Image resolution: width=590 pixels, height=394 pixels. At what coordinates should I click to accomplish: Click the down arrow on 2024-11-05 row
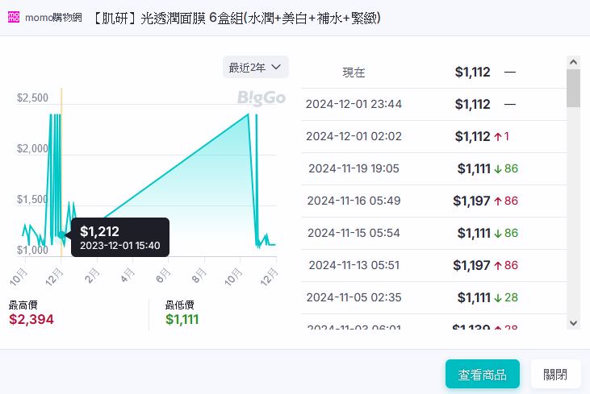click(x=497, y=298)
